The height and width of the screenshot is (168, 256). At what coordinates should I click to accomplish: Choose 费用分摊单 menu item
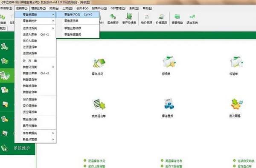tap(35, 125)
